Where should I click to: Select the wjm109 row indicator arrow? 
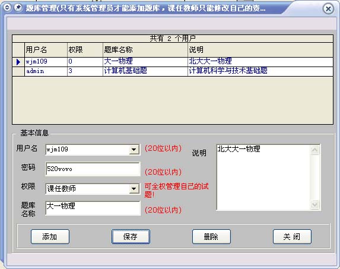click(x=18, y=62)
